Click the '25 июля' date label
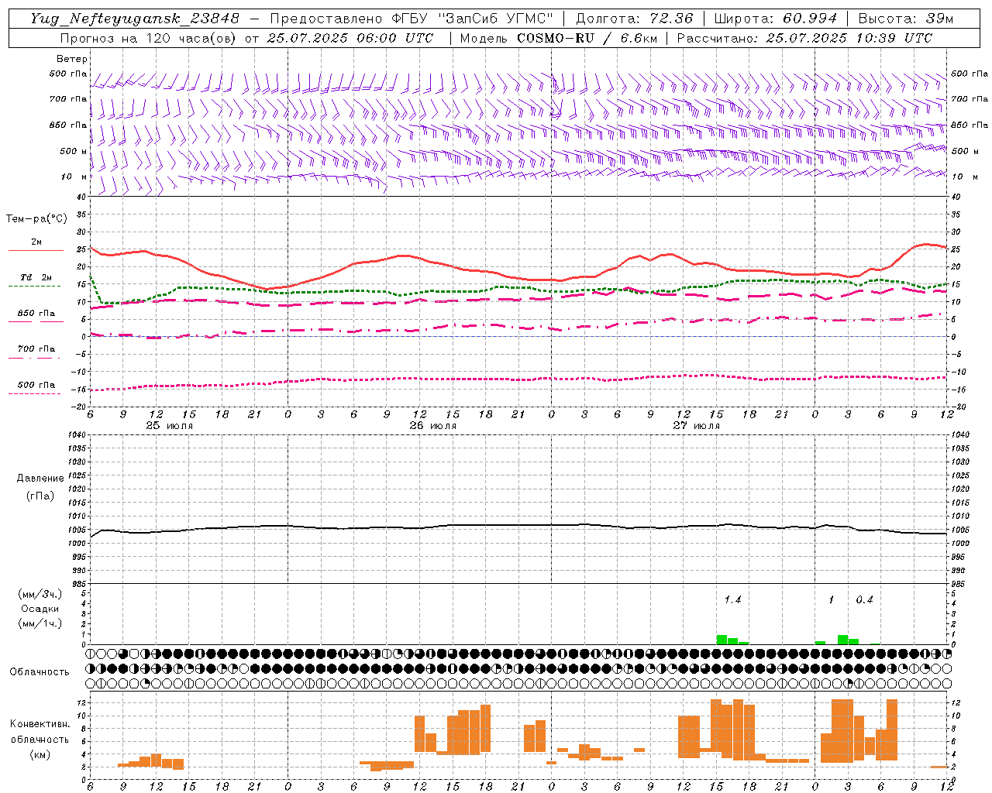The height and width of the screenshot is (793, 992). click(x=169, y=426)
